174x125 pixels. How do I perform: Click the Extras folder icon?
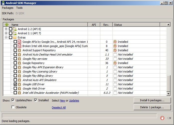(15, 37)
